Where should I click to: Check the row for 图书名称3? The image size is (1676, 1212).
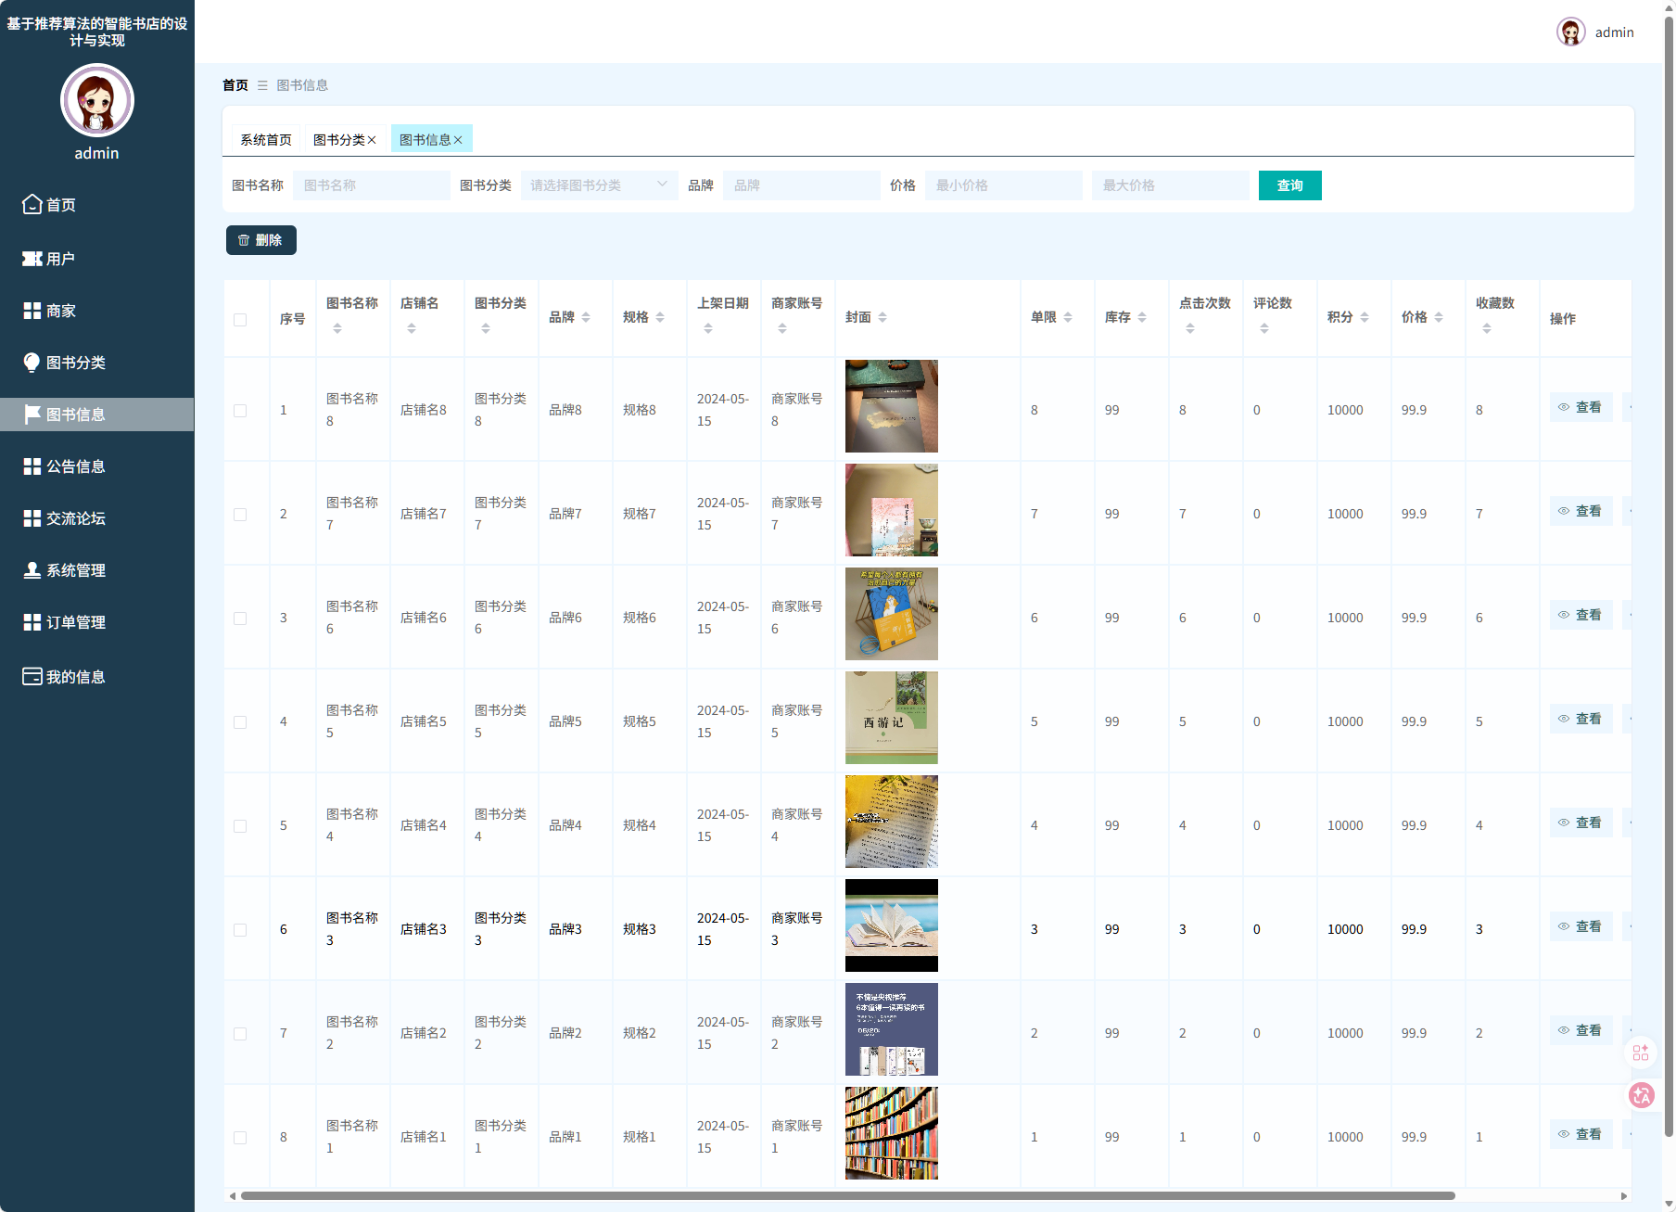pos(240,929)
